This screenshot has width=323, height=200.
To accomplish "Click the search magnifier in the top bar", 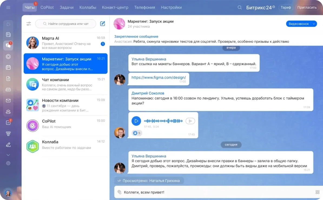I will click(x=240, y=7).
